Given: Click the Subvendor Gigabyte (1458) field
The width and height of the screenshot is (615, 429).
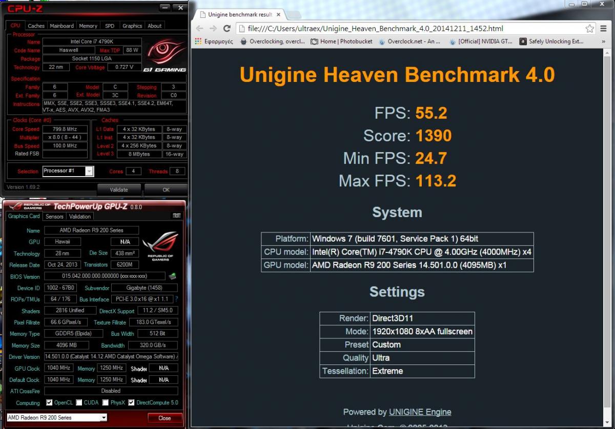Looking at the screenshot, I should pyautogui.click(x=145, y=288).
